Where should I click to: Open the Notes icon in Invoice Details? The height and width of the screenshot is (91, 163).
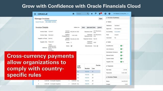point(72,46)
